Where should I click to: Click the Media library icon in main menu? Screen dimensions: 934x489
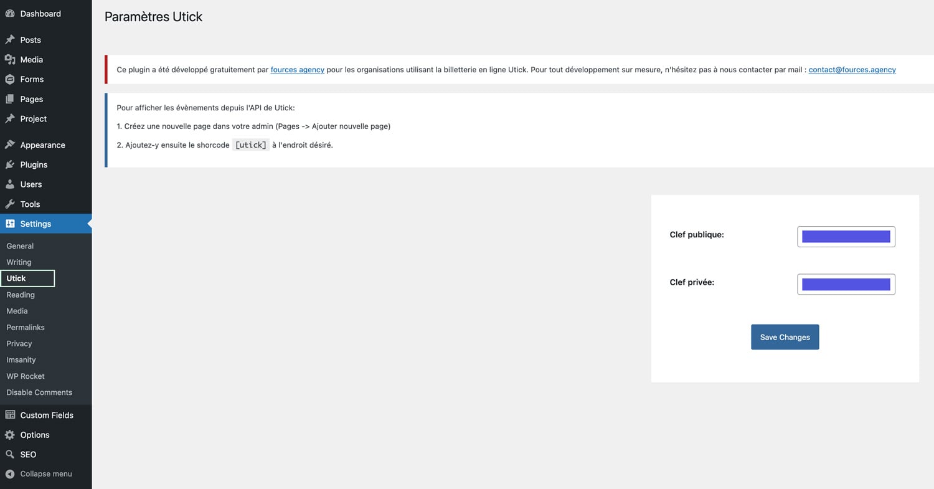(x=10, y=59)
